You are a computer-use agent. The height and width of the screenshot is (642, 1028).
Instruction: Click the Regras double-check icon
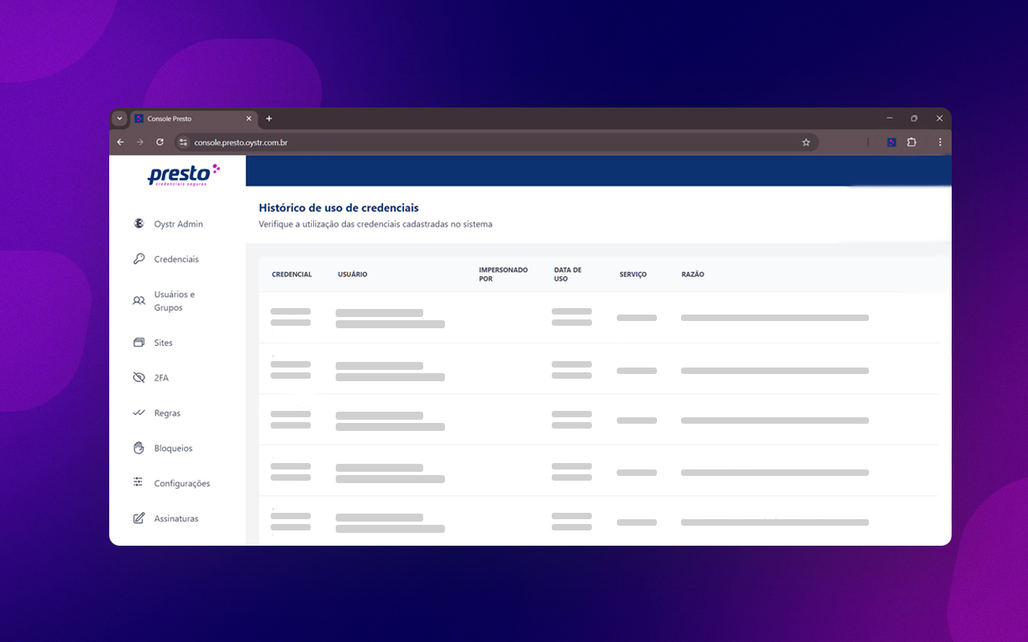pyautogui.click(x=139, y=413)
